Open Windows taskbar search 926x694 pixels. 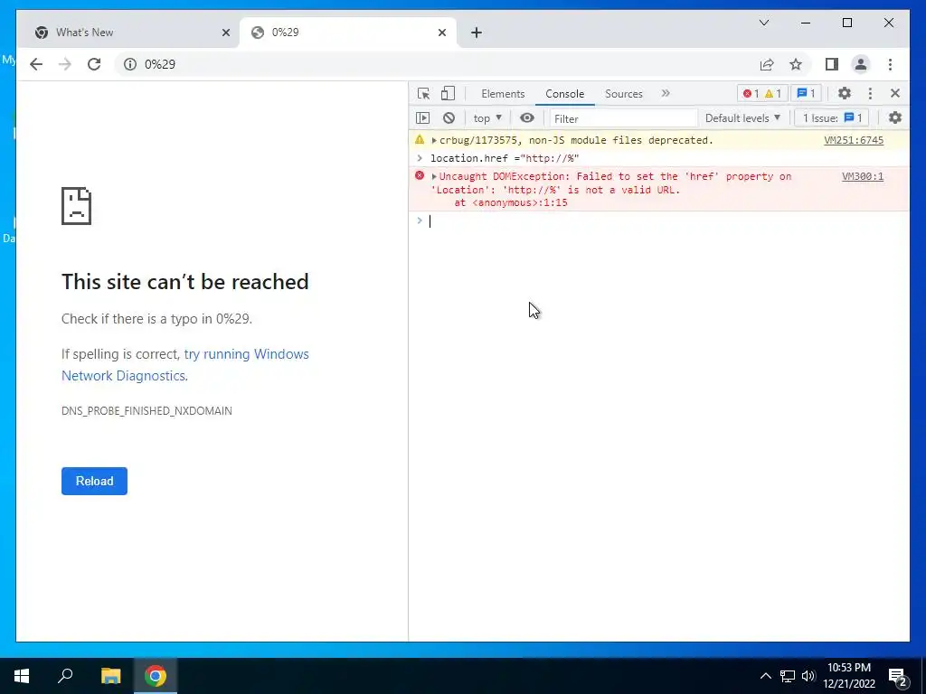65,676
